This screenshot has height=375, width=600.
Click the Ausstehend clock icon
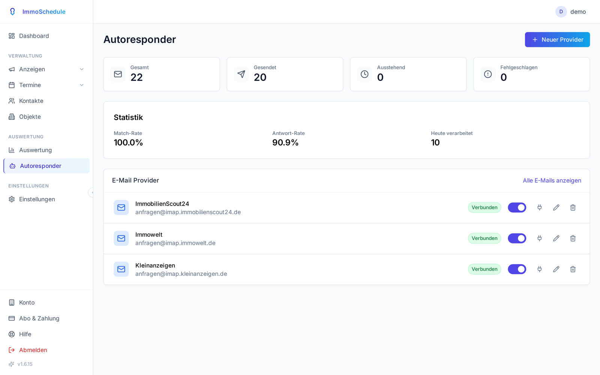click(364, 74)
